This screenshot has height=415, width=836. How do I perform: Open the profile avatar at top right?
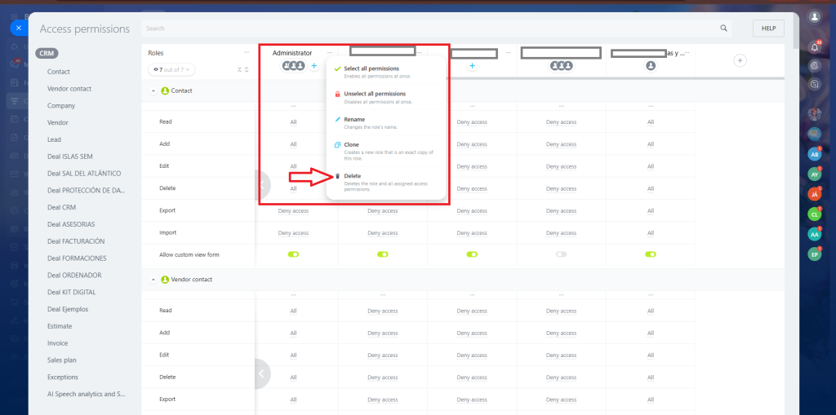[814, 16]
